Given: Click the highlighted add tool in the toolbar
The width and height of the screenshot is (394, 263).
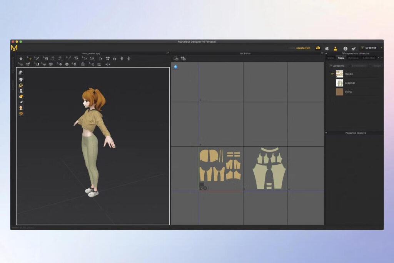Looking at the screenshot, I should (x=30, y=59).
